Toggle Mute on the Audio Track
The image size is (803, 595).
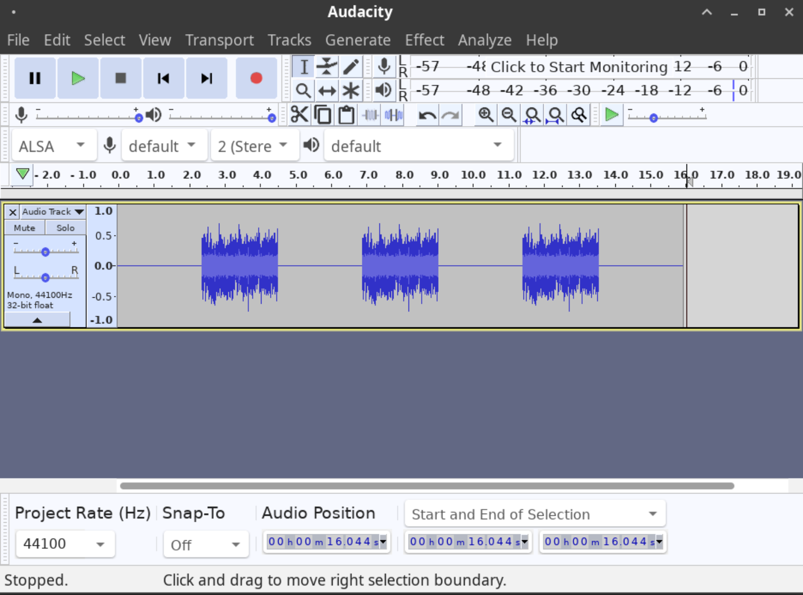click(x=25, y=228)
